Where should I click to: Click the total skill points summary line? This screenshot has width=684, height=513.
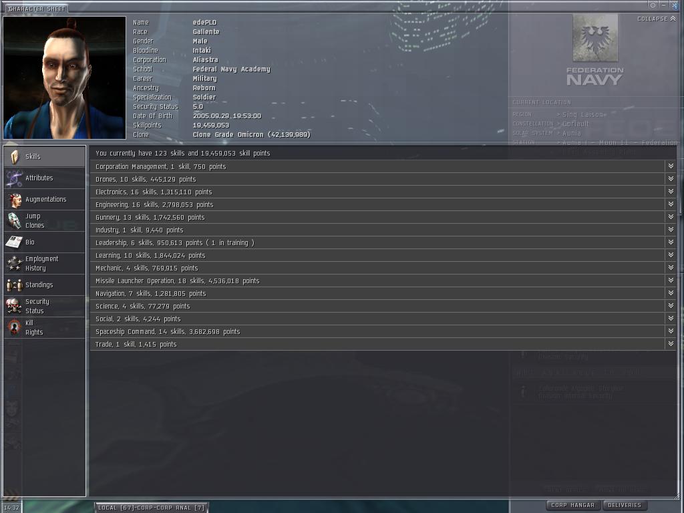[183, 153]
